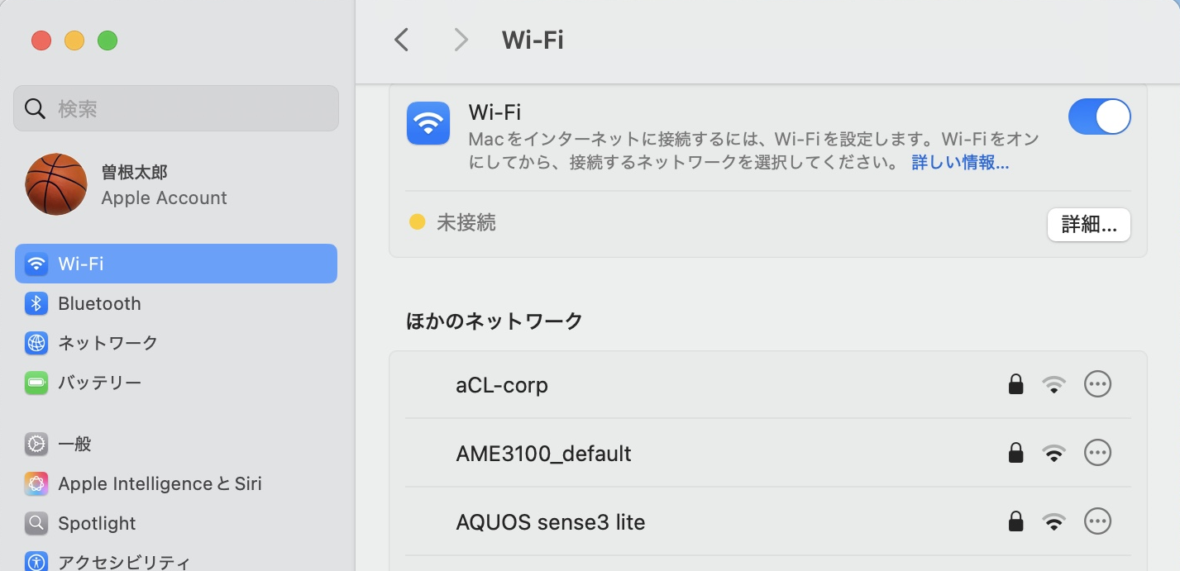Expand options menu for AQUOS sense3 lite
1180x571 pixels.
point(1097,521)
